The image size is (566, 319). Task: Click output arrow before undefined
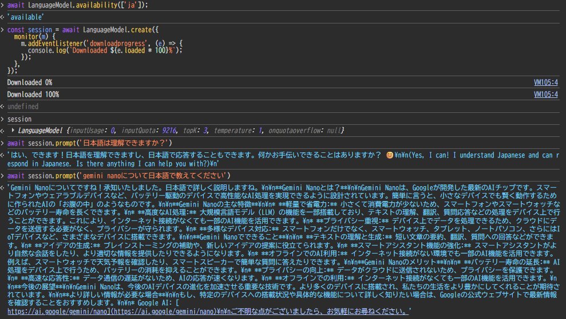(2, 107)
